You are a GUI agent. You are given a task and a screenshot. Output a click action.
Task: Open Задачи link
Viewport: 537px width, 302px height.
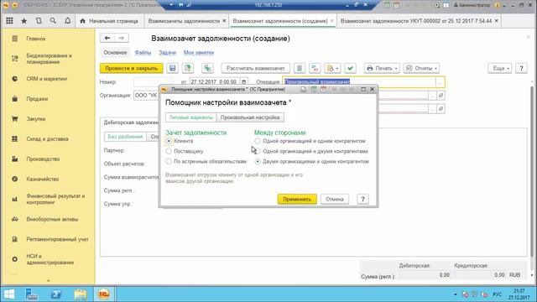point(168,52)
